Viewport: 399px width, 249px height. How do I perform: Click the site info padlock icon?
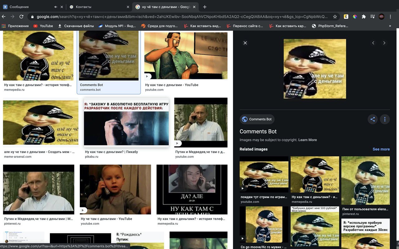click(x=32, y=16)
